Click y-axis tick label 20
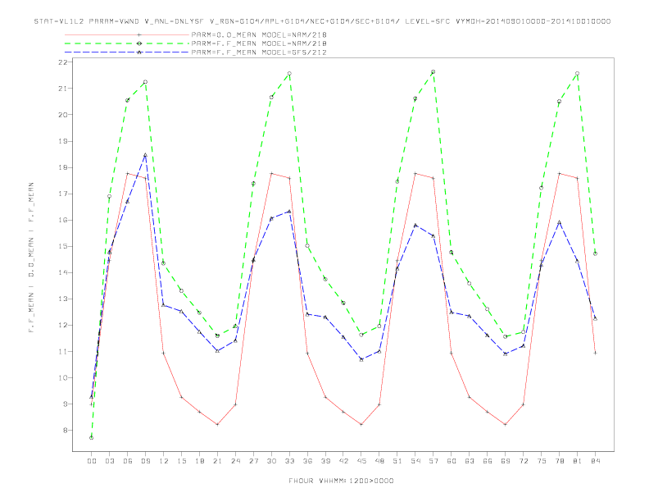The width and height of the screenshot is (649, 502). pyautogui.click(x=63, y=115)
